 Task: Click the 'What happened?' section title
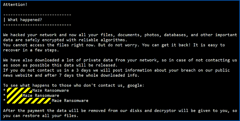point(25,20)
